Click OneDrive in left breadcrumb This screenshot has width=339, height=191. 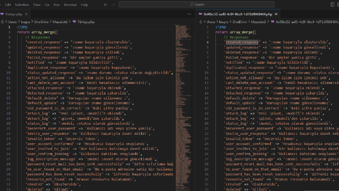(41, 22)
